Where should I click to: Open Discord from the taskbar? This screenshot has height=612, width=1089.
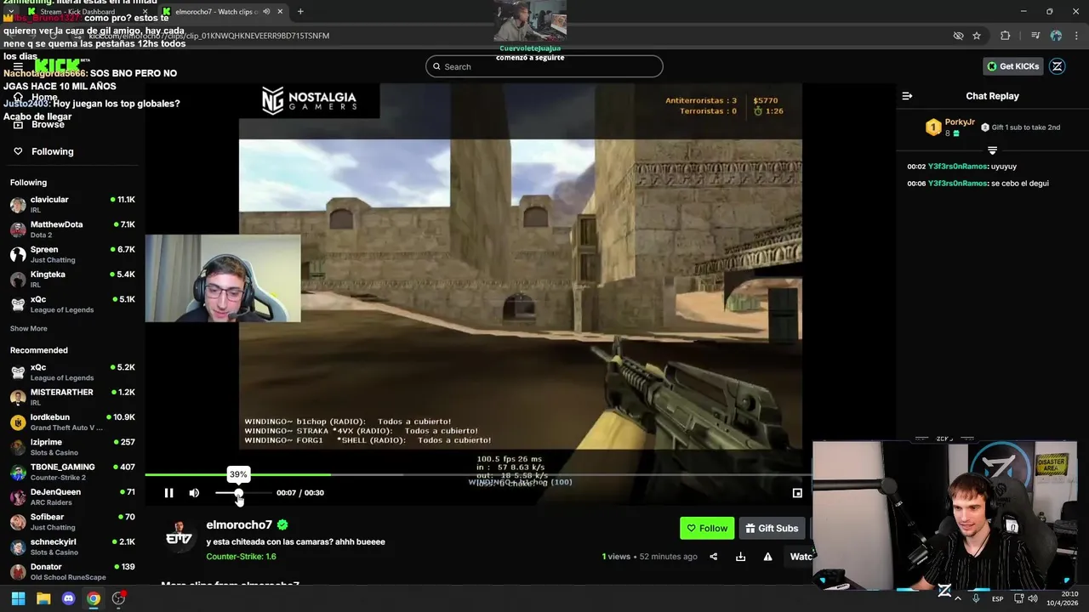(69, 598)
